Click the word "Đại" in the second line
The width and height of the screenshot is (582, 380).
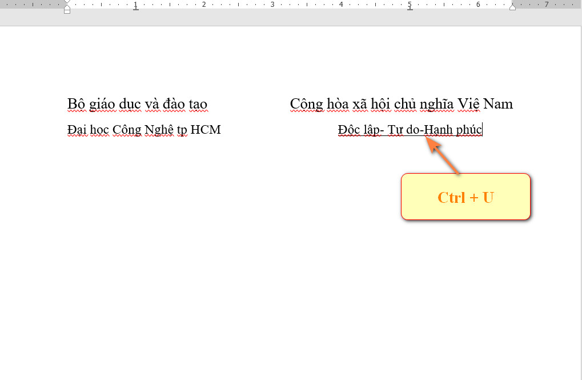(x=77, y=130)
